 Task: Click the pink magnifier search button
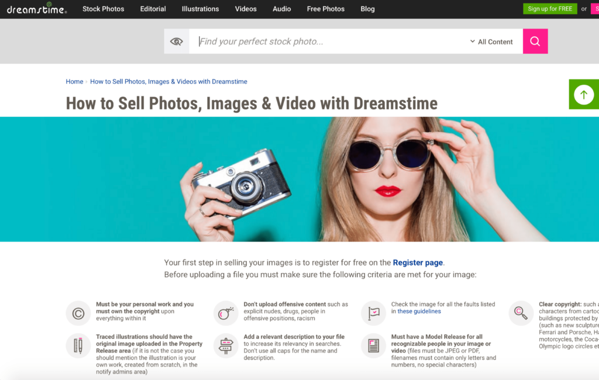(x=535, y=42)
